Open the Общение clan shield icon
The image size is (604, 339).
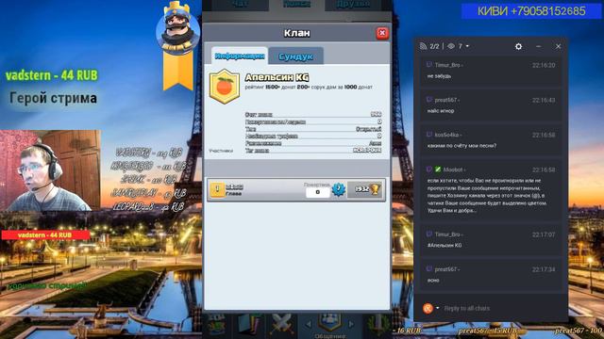(329, 323)
